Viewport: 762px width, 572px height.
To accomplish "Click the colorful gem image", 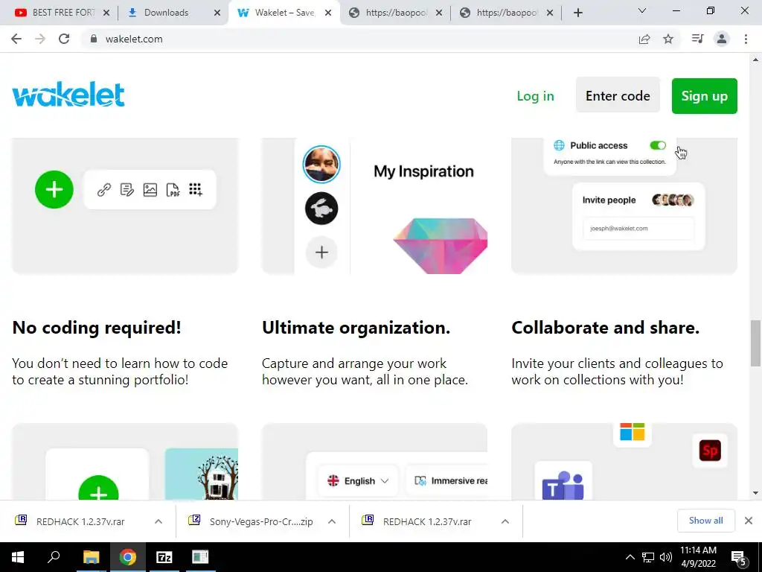I will coord(441,246).
